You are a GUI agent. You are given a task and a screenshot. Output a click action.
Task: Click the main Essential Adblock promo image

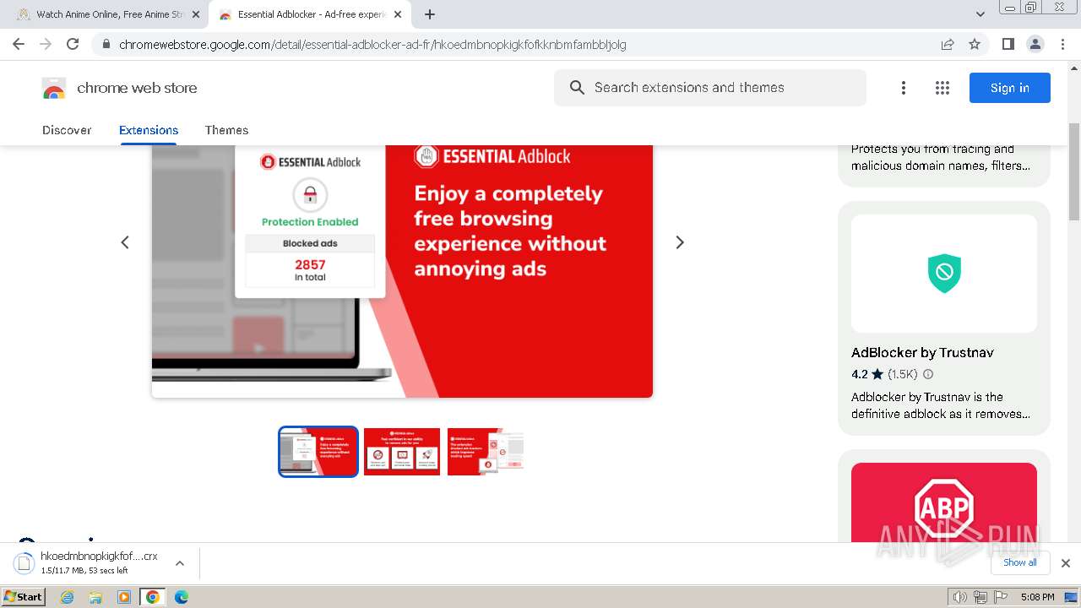tap(402, 271)
